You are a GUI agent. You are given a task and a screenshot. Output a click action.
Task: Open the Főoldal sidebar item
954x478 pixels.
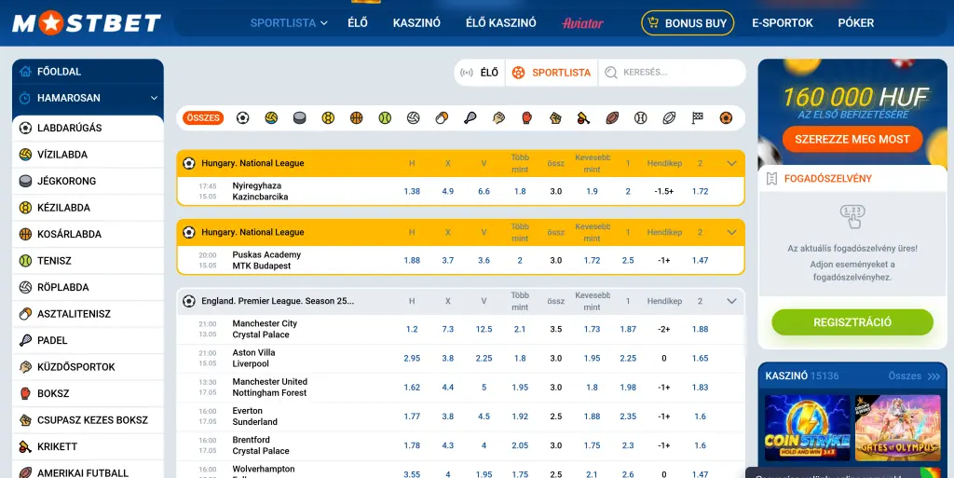88,71
